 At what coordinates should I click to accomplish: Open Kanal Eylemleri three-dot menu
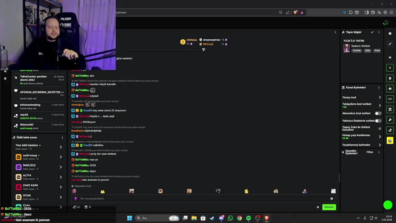(x=379, y=88)
